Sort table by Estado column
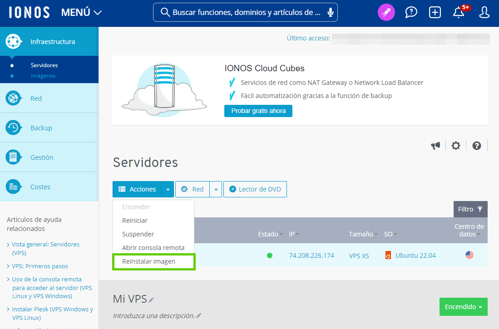499x329 pixels. click(270, 234)
